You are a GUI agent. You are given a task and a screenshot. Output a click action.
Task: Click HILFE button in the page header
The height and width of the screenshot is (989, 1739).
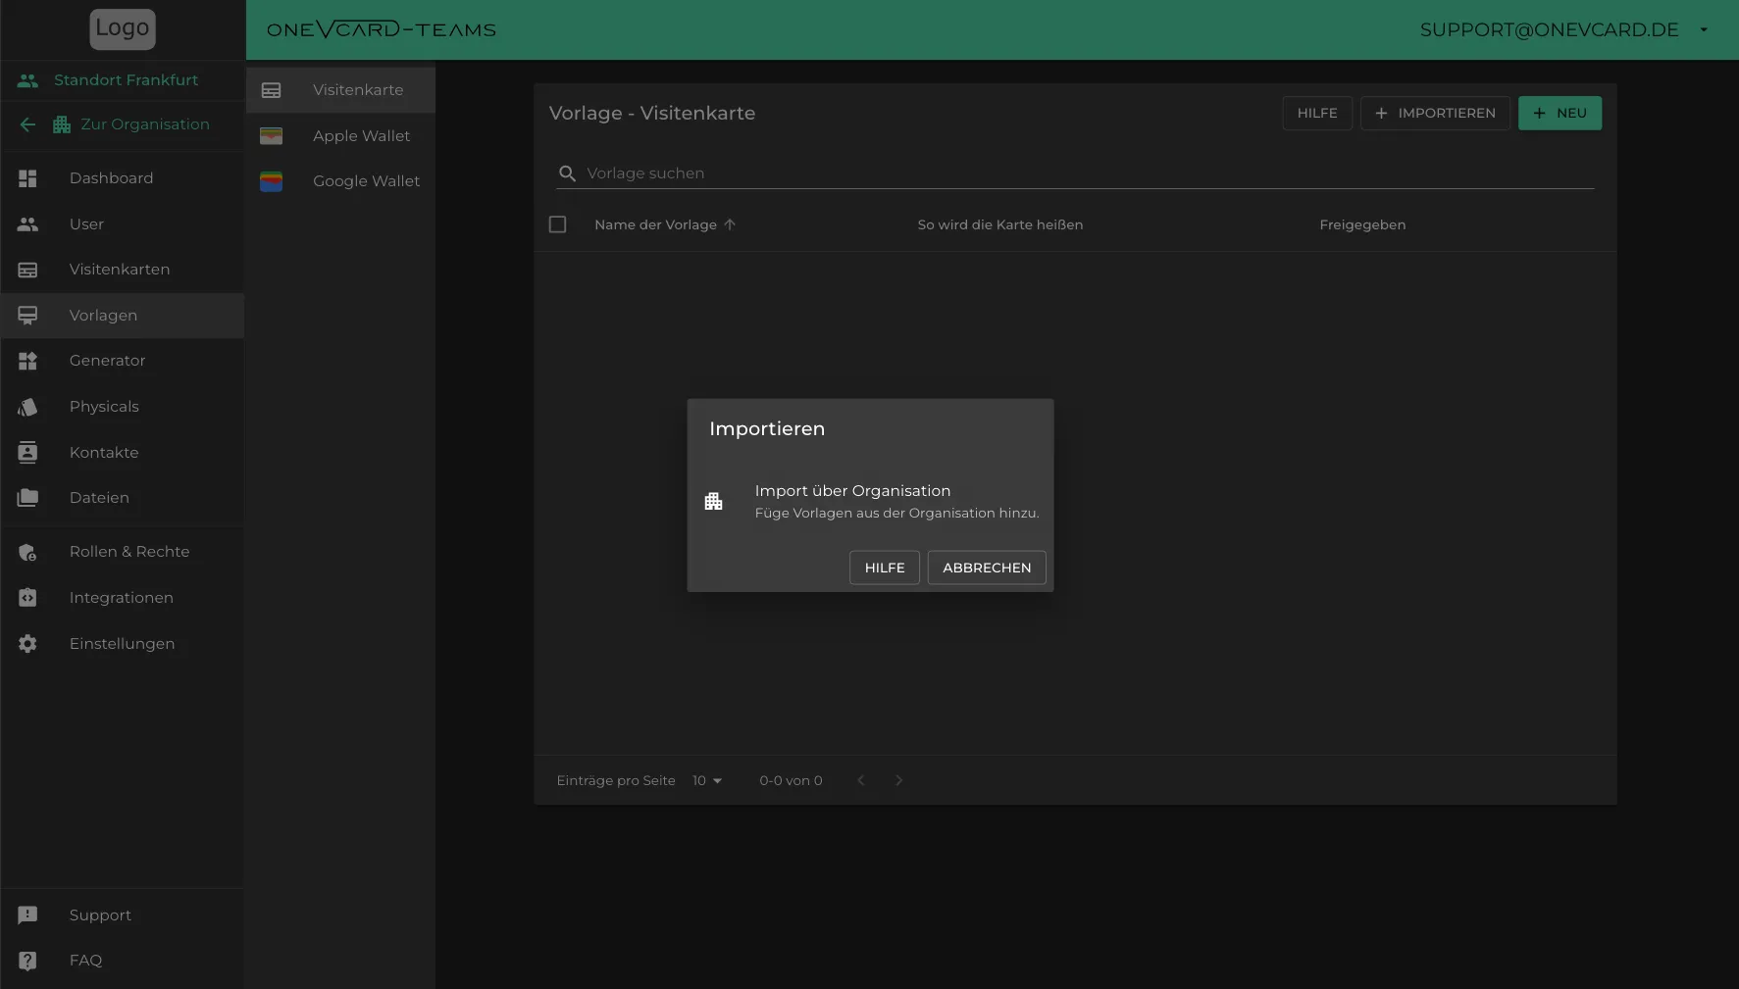point(1317,113)
